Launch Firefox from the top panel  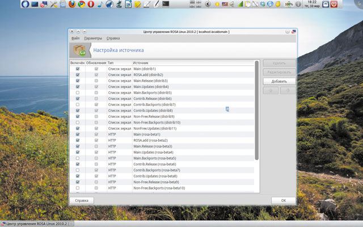tap(72, 4)
